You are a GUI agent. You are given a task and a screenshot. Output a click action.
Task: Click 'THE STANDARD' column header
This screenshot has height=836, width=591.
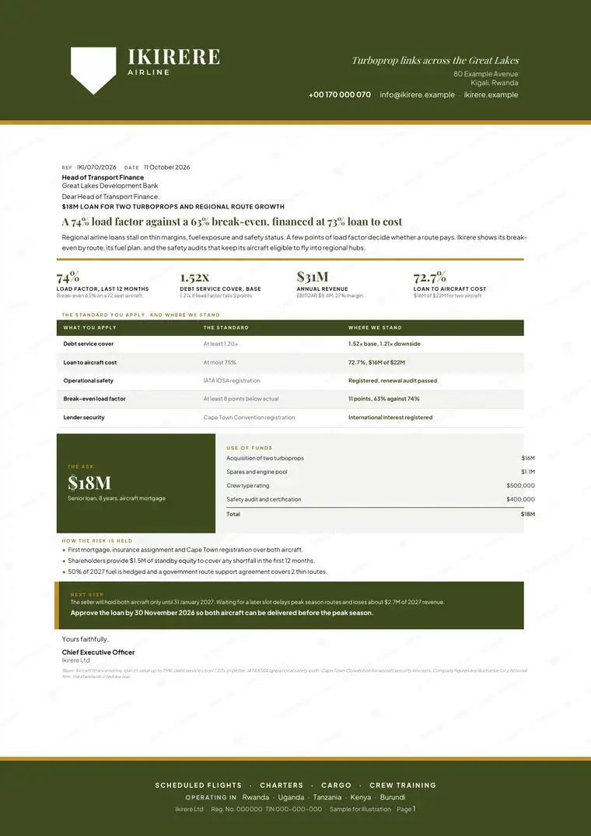[x=226, y=327]
